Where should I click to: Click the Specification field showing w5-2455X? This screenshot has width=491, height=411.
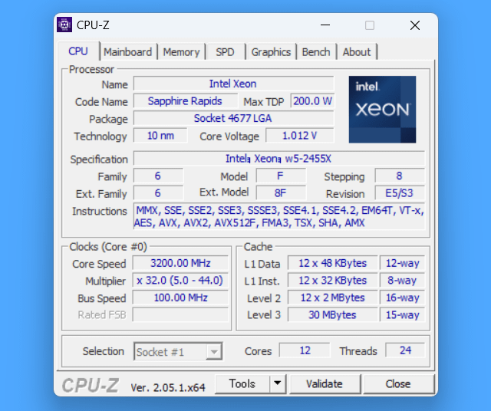[278, 159]
